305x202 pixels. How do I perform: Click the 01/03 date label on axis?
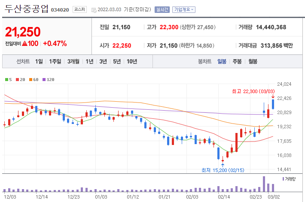[101, 197]
